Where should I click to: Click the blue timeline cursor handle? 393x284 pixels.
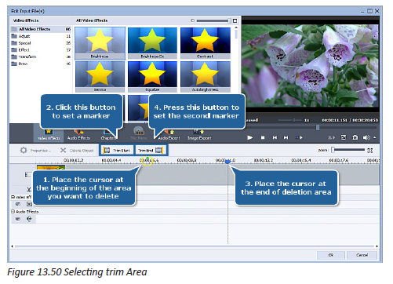click(227, 162)
